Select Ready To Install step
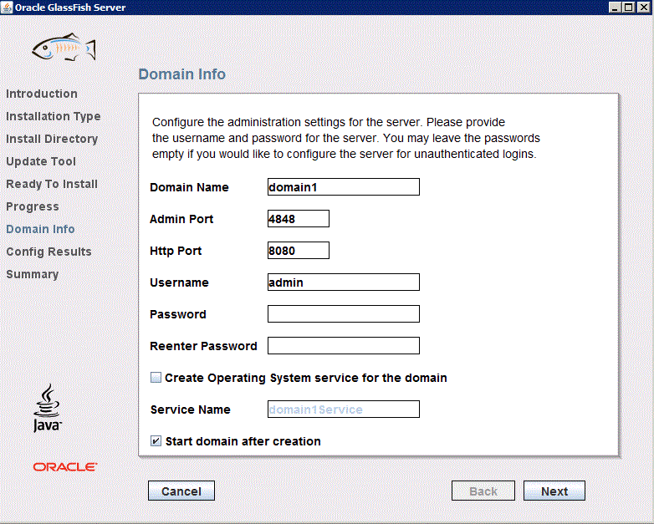Viewport: 654px width, 524px height. point(52,184)
